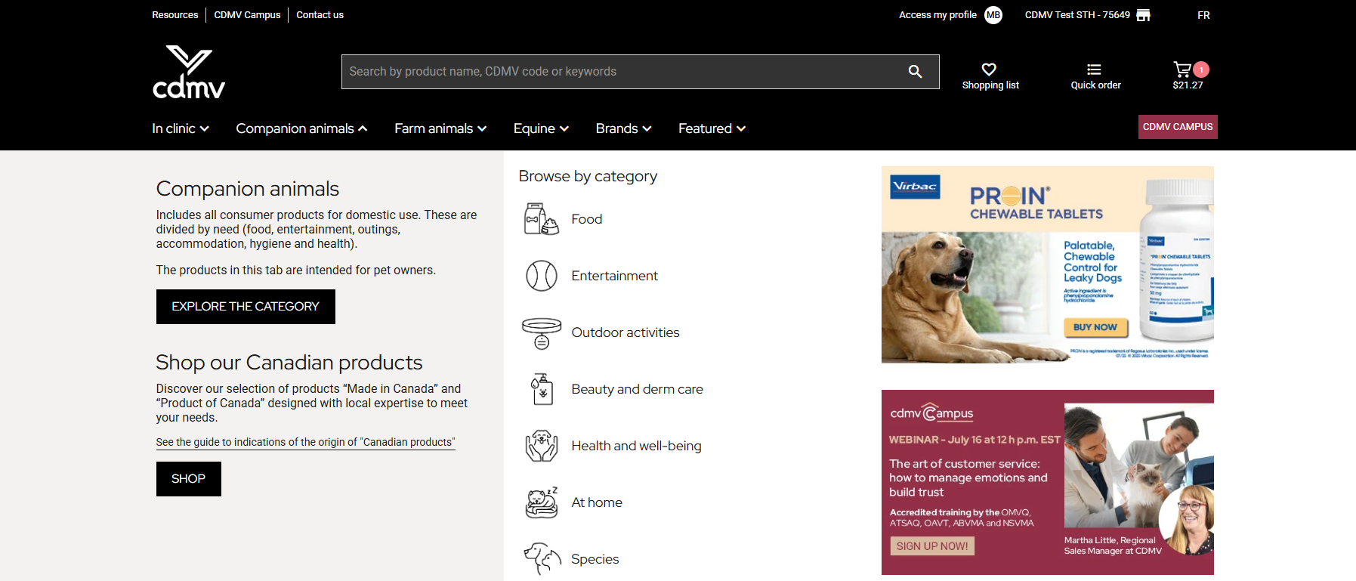Open the Quick order list icon
This screenshot has height=581, width=1356.
point(1094,69)
